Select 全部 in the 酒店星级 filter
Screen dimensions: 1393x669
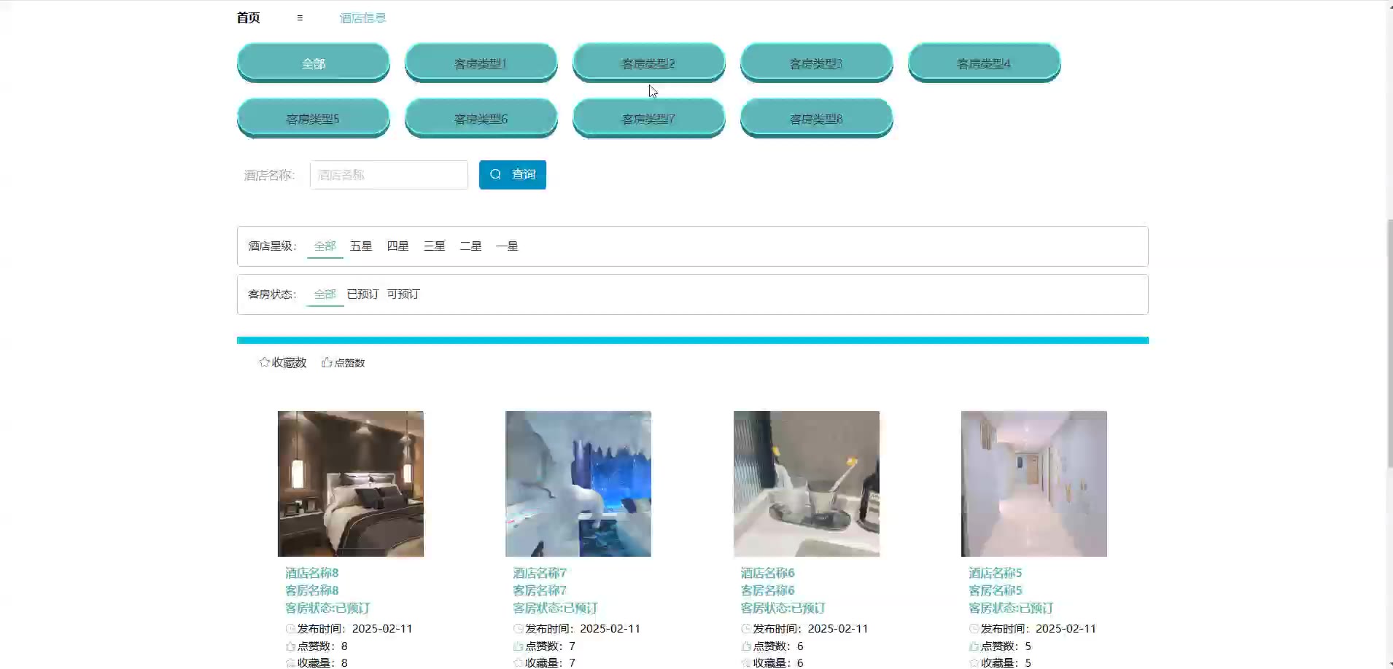(325, 246)
